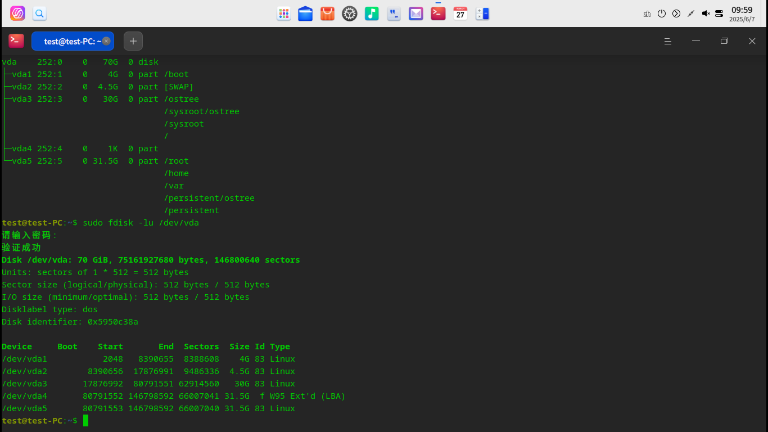Open the launcher icon at panel far left
Viewport: 768px width, 432px height.
[x=17, y=13]
